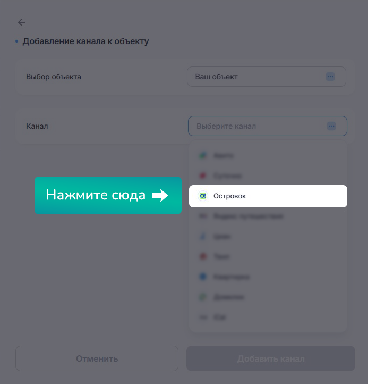368x384 pixels.
Task: Click the Отменить button
Action: (x=97, y=358)
